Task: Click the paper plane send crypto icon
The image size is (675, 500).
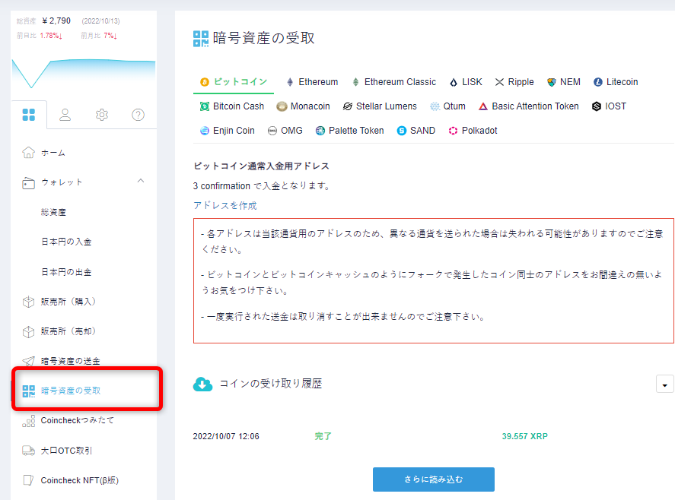Action: tap(29, 361)
